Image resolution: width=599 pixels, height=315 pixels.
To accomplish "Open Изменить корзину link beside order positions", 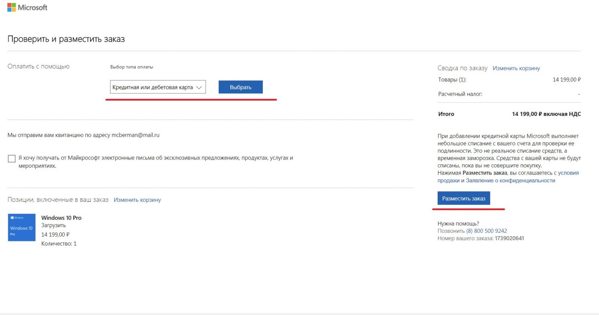I will tap(137, 200).
